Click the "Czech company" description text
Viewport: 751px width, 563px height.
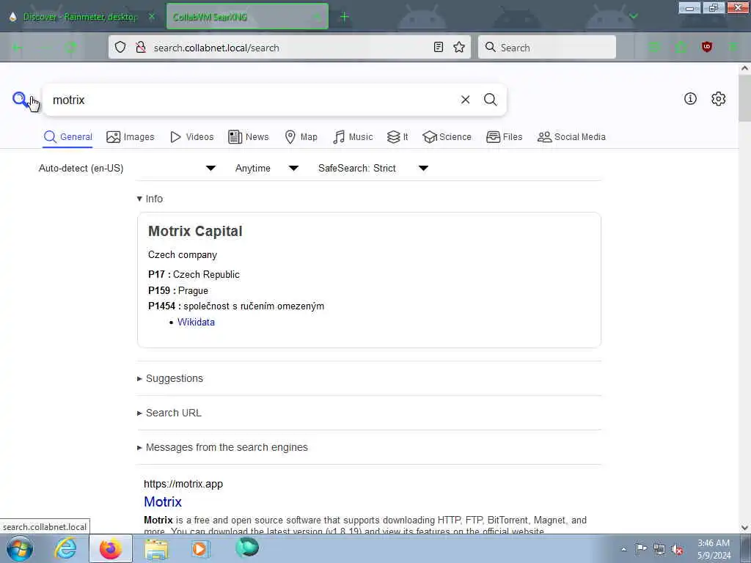click(183, 254)
